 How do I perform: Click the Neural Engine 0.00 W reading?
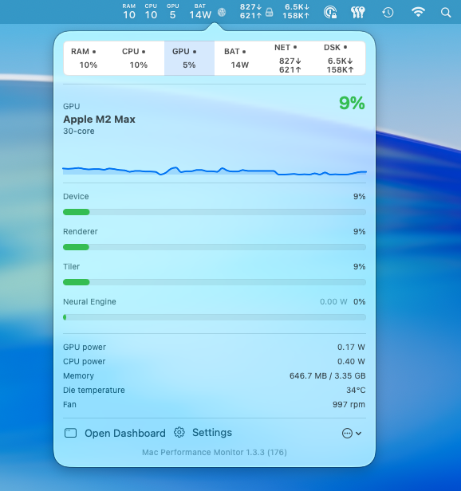click(x=333, y=301)
